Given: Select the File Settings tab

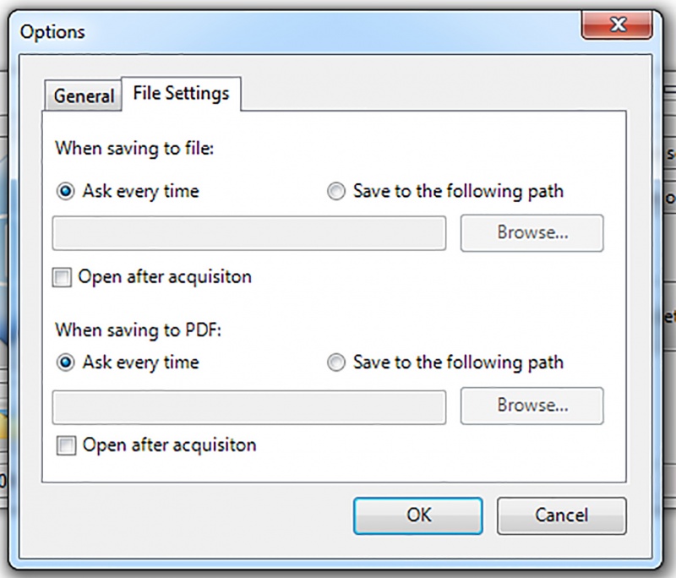Looking at the screenshot, I should coord(181,93).
